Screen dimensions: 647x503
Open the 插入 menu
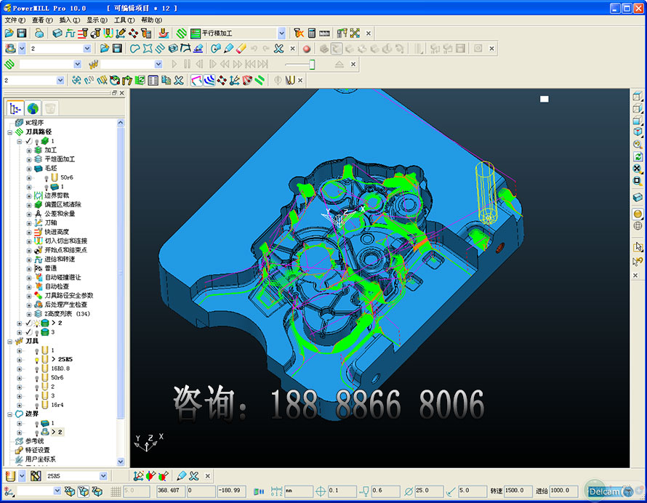click(x=70, y=20)
